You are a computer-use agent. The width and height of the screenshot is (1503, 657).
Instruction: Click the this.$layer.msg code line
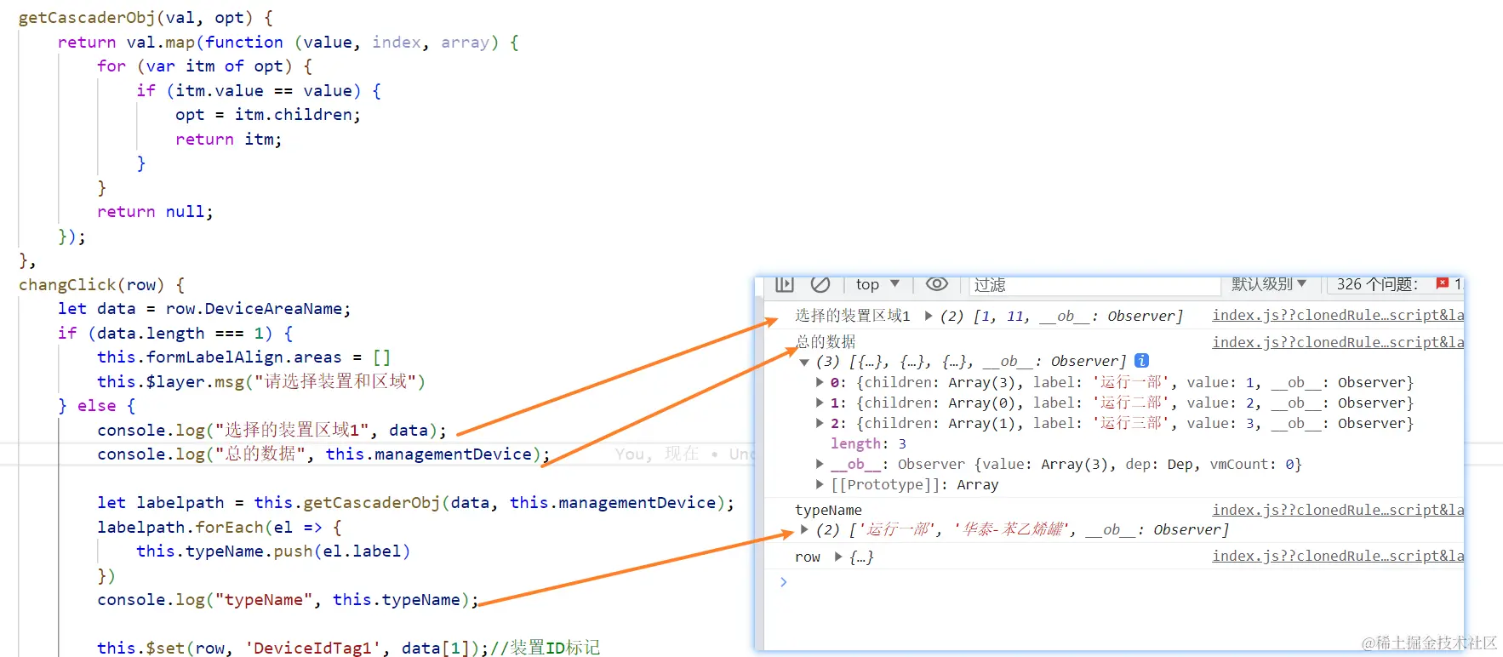click(x=261, y=381)
